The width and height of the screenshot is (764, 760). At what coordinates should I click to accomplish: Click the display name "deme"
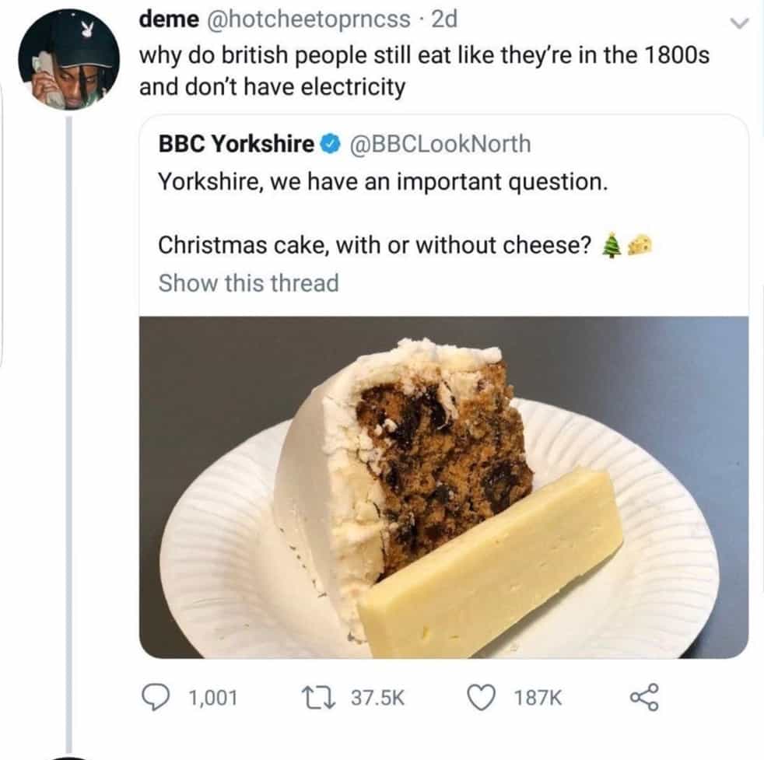pyautogui.click(x=163, y=21)
